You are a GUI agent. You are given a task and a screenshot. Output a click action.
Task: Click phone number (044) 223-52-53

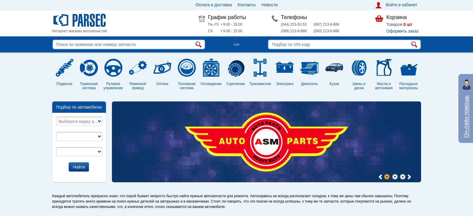294,24
